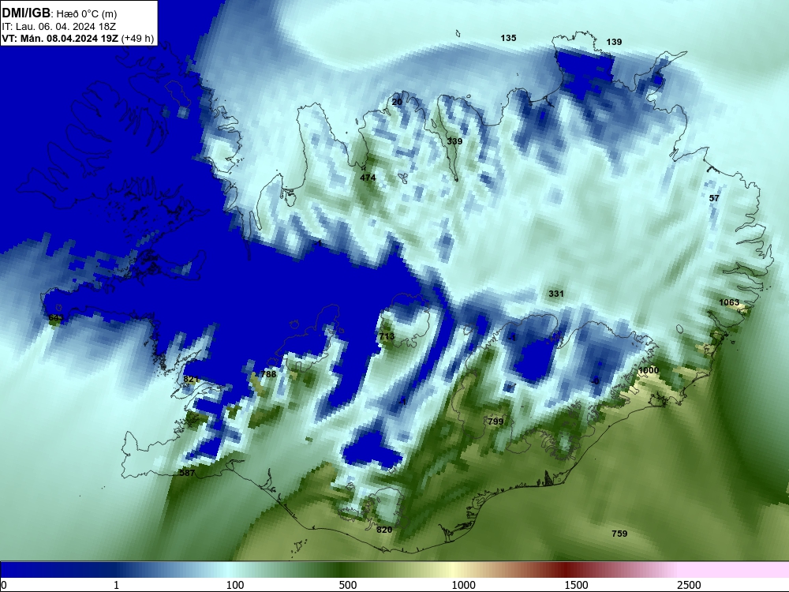The height and width of the screenshot is (592, 789).
Task: Select the IT: Lau. 06. 04. 2024 18Z line
Action: [x=59, y=27]
